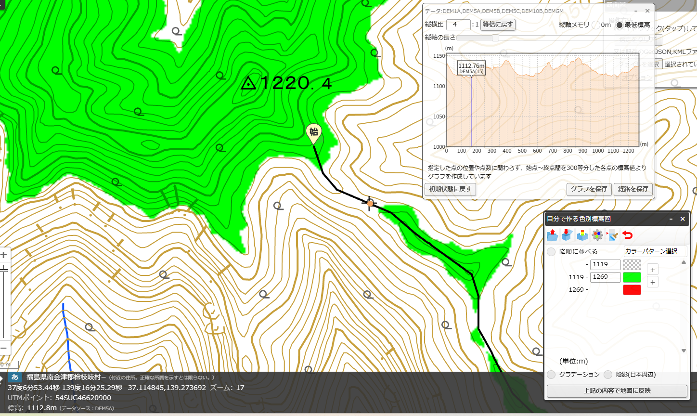The width and height of the screenshot is (697, 416).
Task: Click the red undo arrow icon
Action: [x=627, y=235]
